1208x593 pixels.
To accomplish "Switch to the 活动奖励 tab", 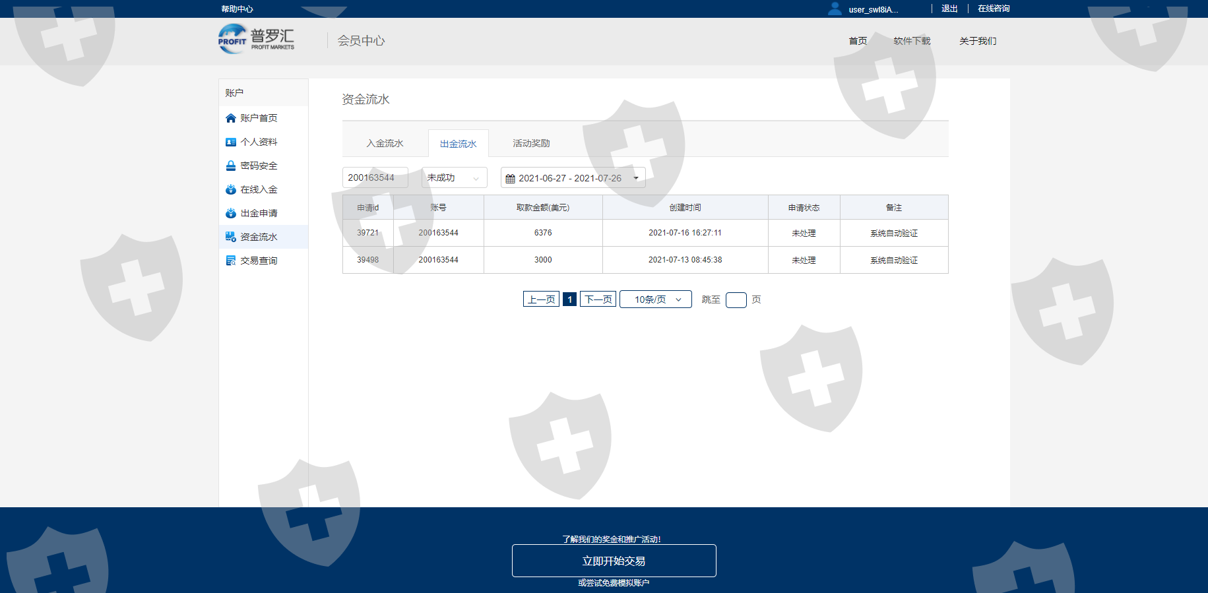I will (x=531, y=143).
